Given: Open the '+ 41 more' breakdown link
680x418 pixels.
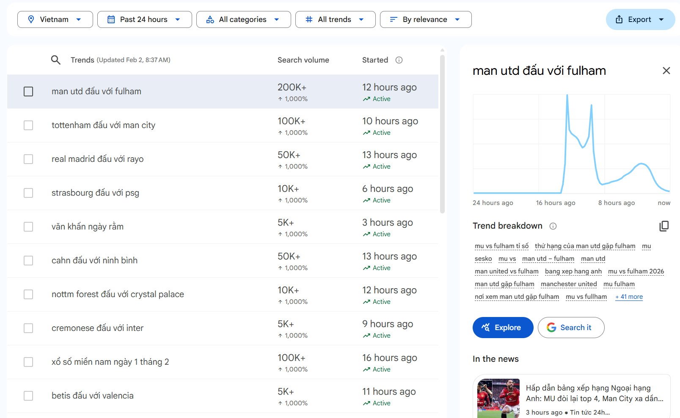Looking at the screenshot, I should pos(629,297).
